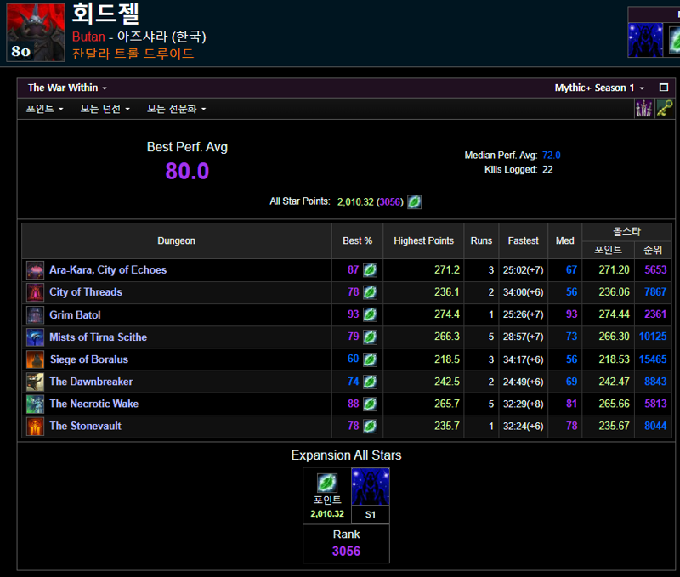Sort by Runs column header
Viewport: 680px width, 577px height.
[481, 241]
